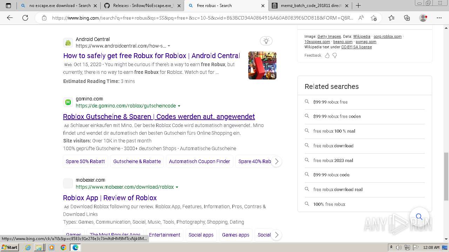449x252 pixels.
Task: Search related '$99.99 robux free'
Action: click(365, 102)
